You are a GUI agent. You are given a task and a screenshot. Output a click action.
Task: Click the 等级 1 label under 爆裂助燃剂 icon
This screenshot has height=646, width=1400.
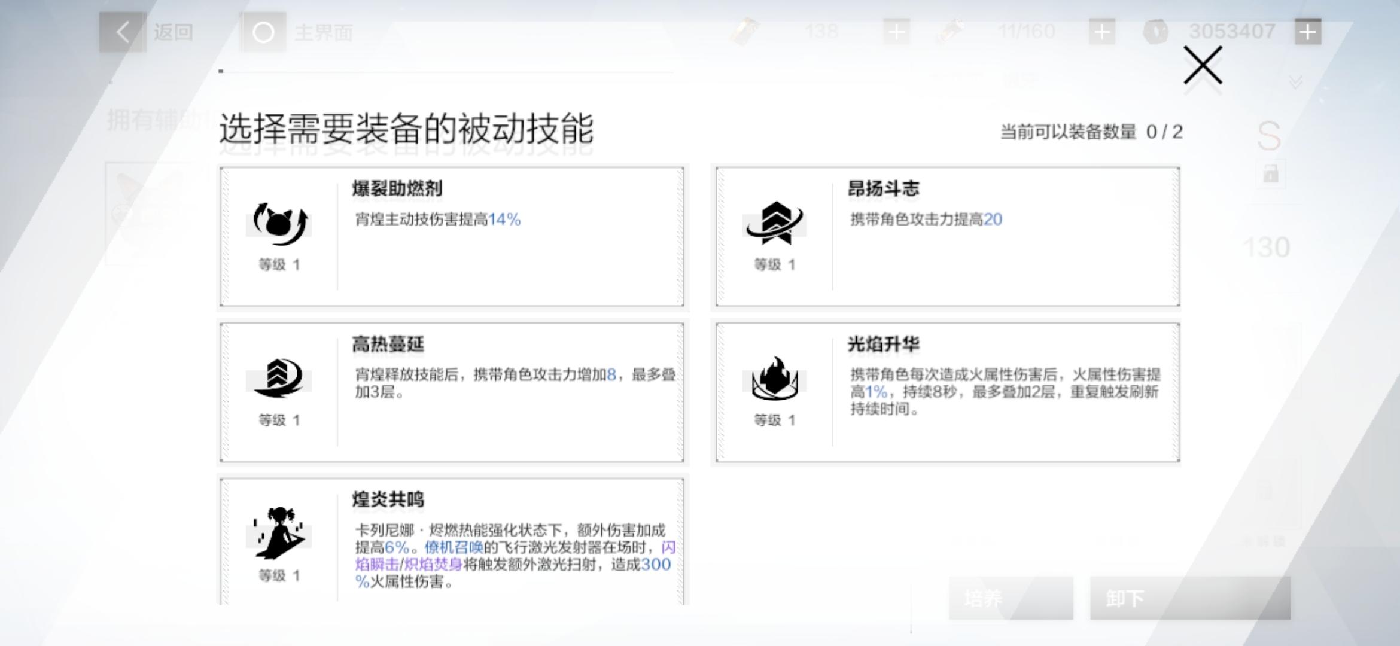(x=279, y=264)
